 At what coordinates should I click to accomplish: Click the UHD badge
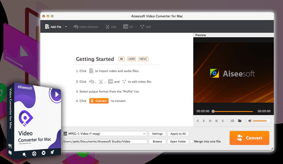coord(131,59)
